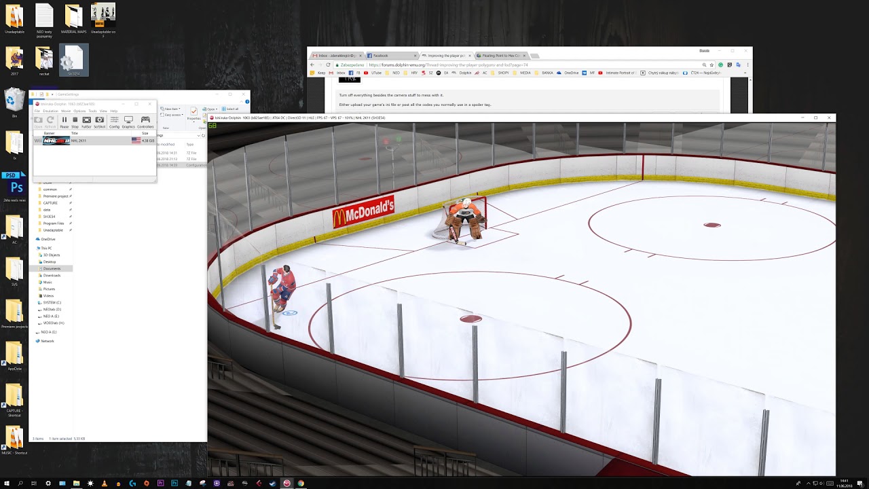Open the Keep bookmark in bookmarks bar
Image resolution: width=869 pixels, height=489 pixels.
(317, 73)
